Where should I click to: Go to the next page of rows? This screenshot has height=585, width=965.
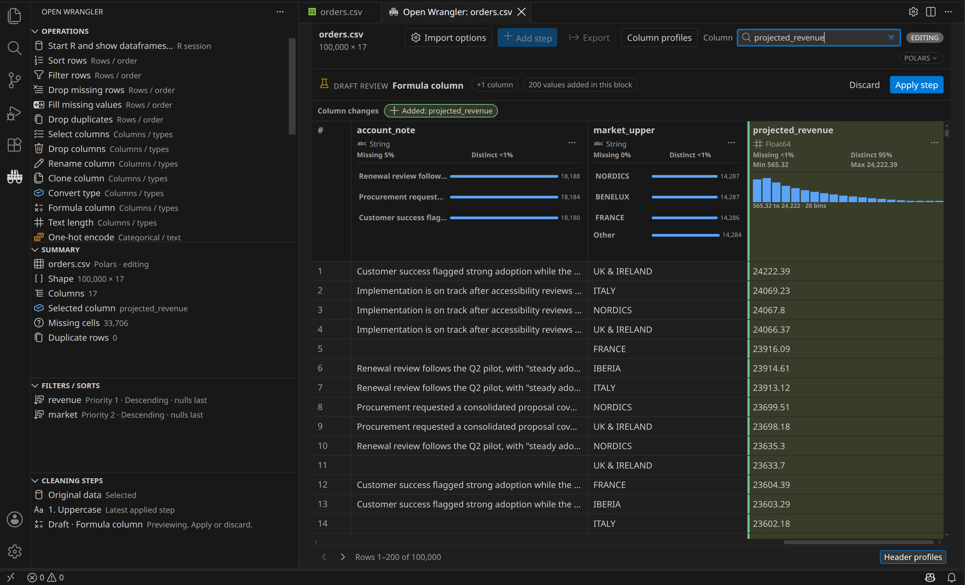pyautogui.click(x=343, y=557)
